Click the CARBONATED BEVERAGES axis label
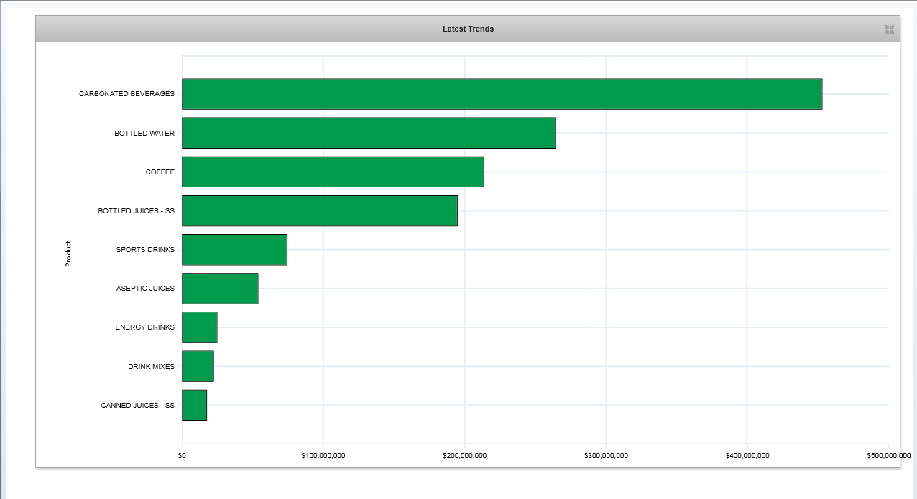Viewport: 917px width, 499px height. coord(126,94)
